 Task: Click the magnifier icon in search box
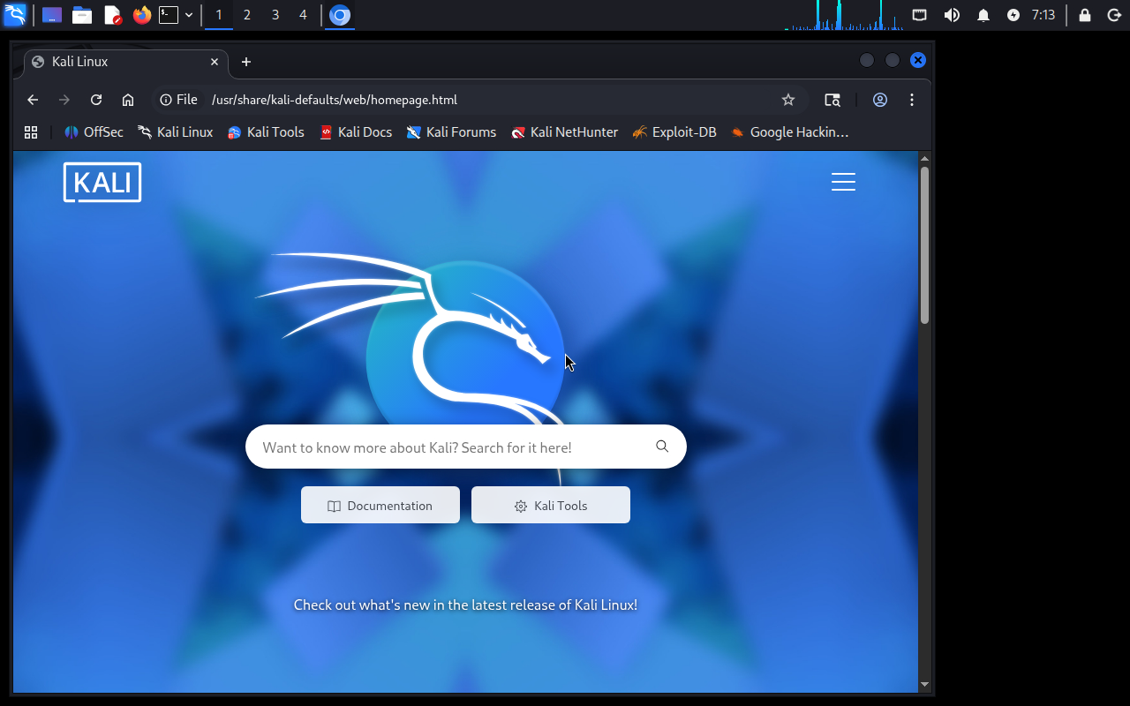pos(662,447)
